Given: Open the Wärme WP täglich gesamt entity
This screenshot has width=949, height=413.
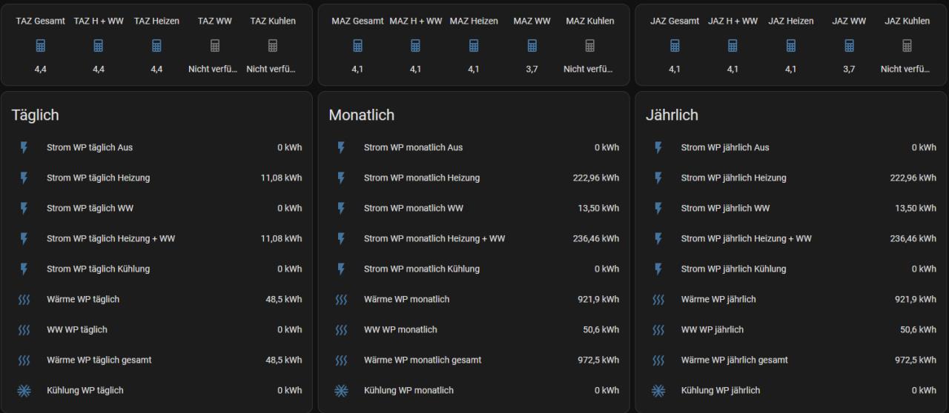Looking at the screenshot, I should [99, 360].
